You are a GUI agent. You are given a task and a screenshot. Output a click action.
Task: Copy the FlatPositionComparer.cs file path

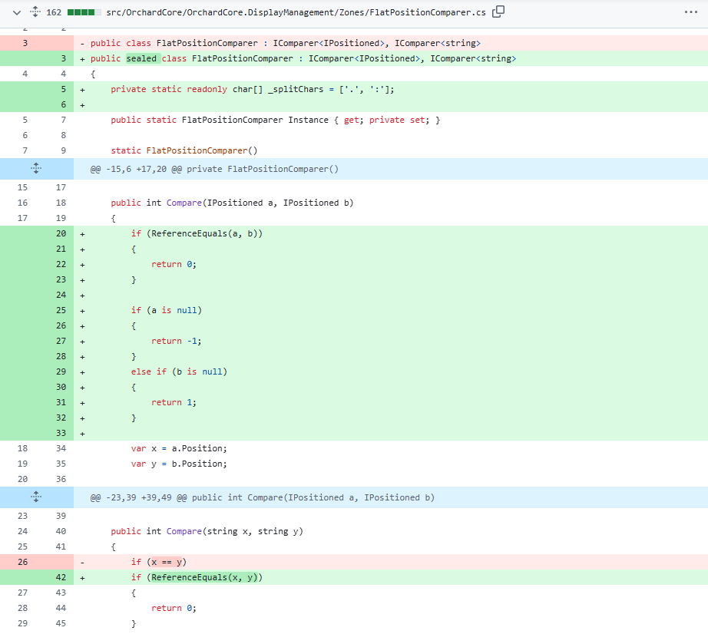[x=498, y=12]
